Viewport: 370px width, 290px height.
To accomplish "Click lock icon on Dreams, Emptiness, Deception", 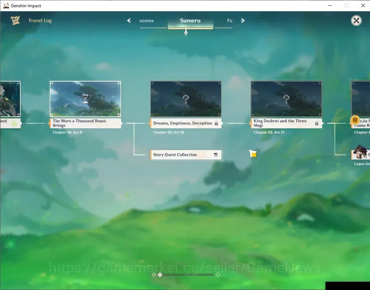I will pos(216,123).
